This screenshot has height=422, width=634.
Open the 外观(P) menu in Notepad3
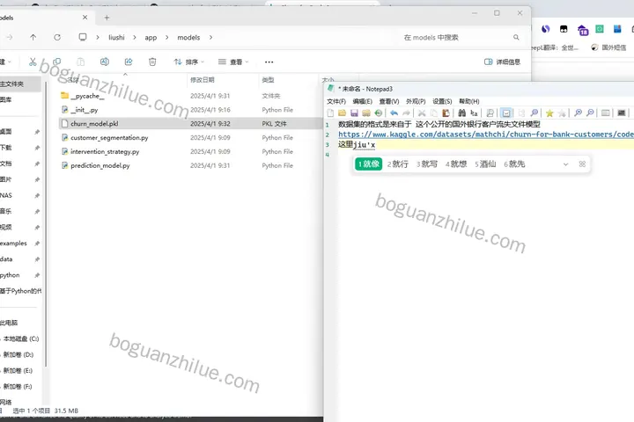(416, 101)
